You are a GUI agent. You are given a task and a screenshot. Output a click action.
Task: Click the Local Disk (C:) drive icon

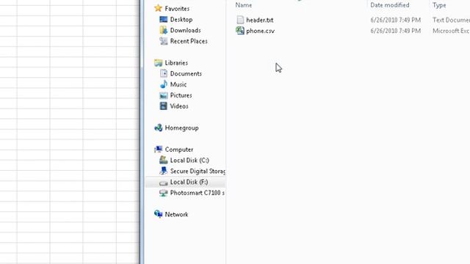(x=163, y=160)
